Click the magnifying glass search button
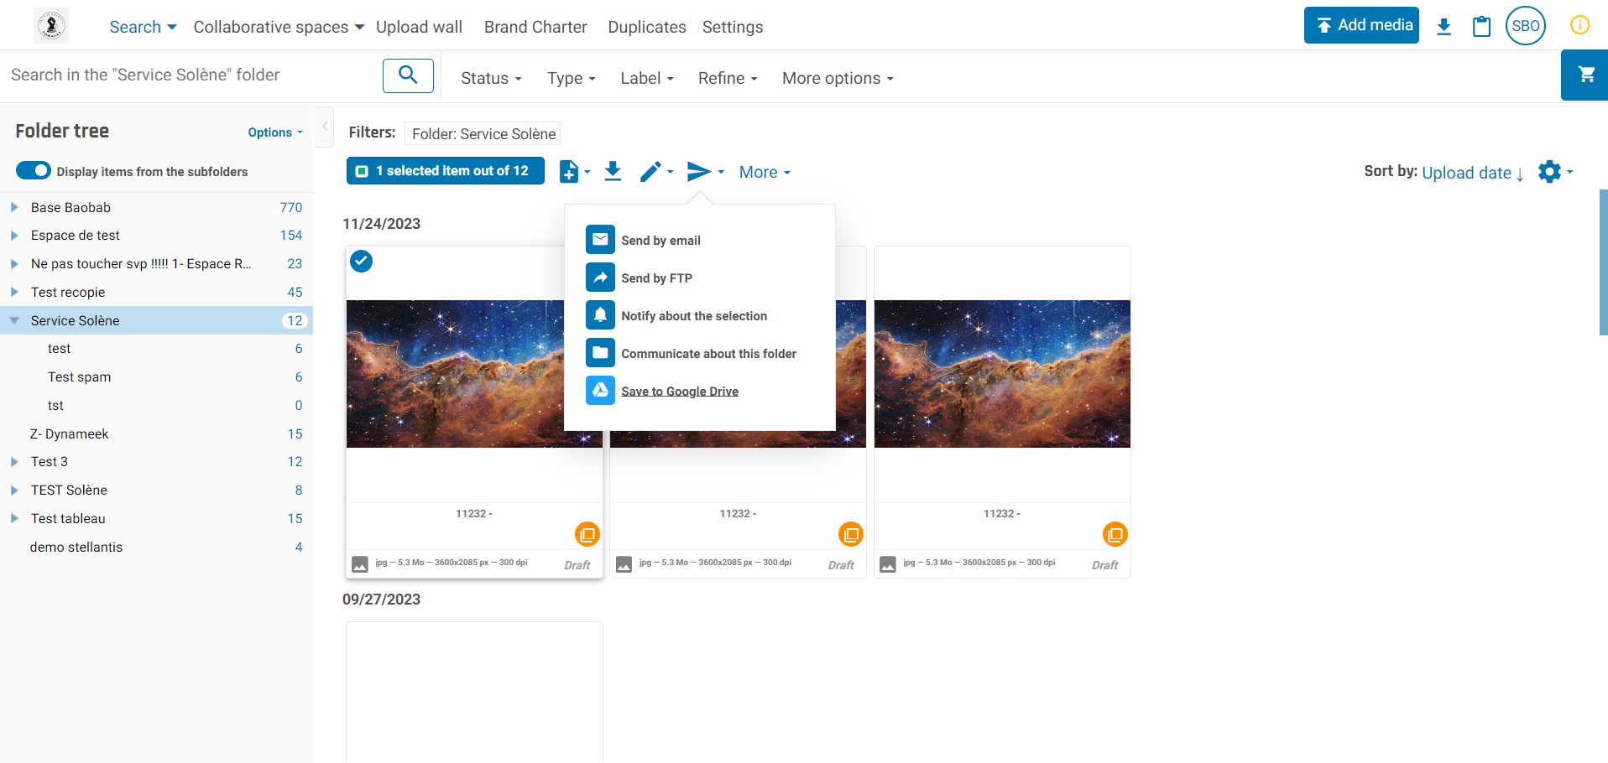The image size is (1608, 763). pyautogui.click(x=408, y=75)
